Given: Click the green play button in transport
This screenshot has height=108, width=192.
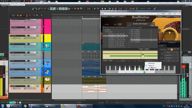Looking at the screenshot, I should coord(11,103).
